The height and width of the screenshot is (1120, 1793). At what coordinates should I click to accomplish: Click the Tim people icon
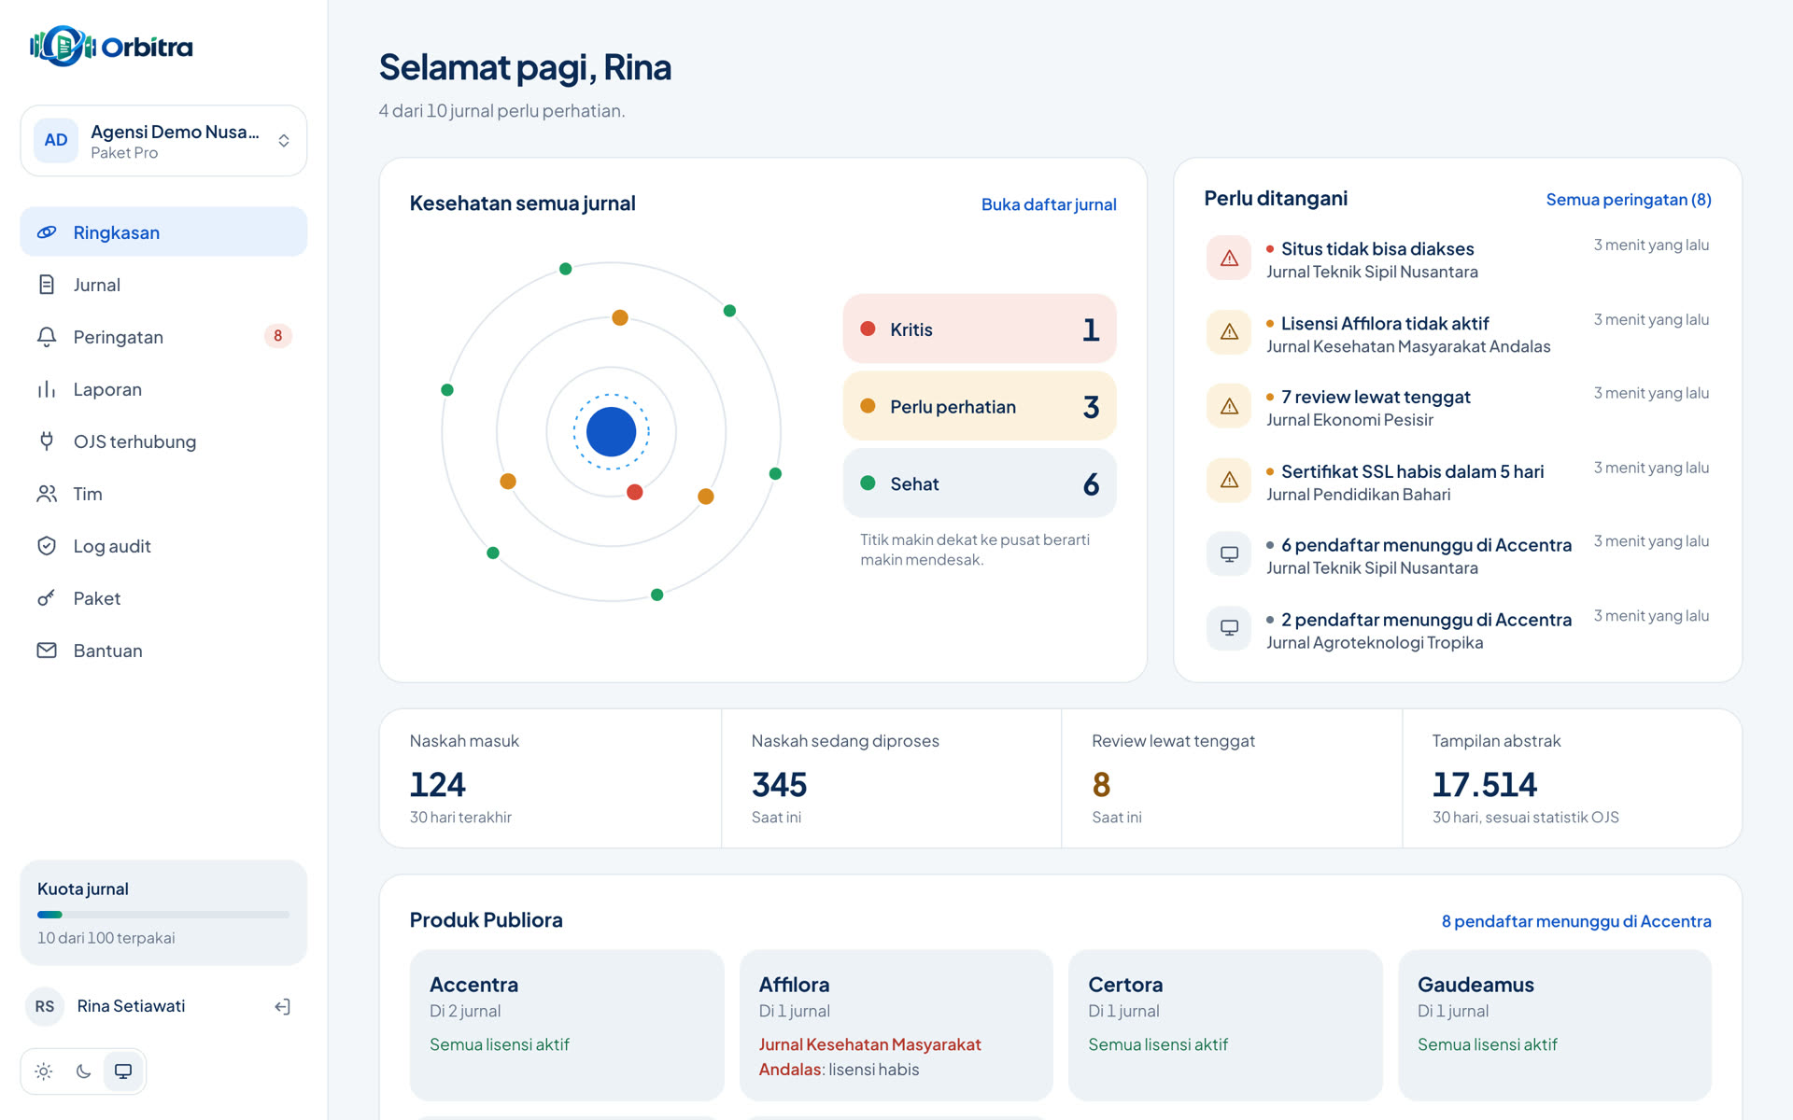coord(47,494)
